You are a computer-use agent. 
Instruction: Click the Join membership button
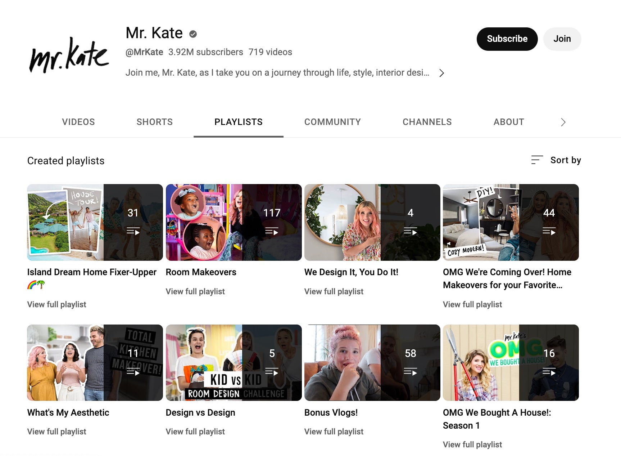point(562,39)
